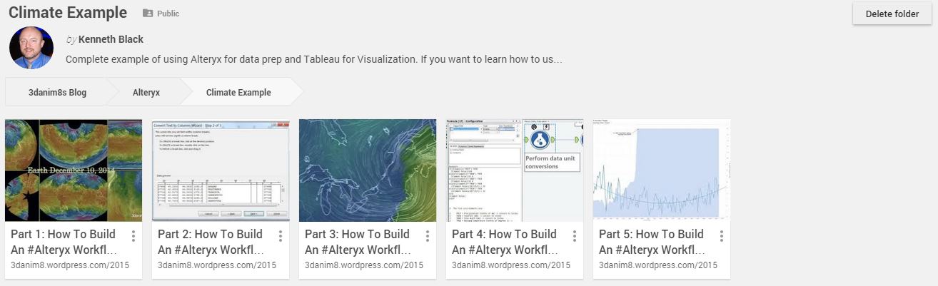
Task: Click the Climate Example folder heading
Action: coord(68,13)
